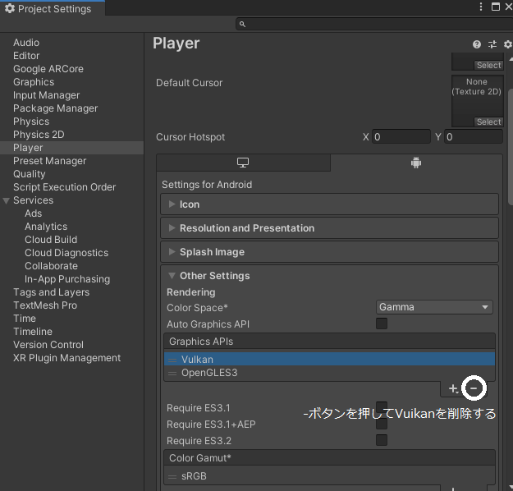
Task: Click the Project Settings window tab
Action: click(x=53, y=9)
